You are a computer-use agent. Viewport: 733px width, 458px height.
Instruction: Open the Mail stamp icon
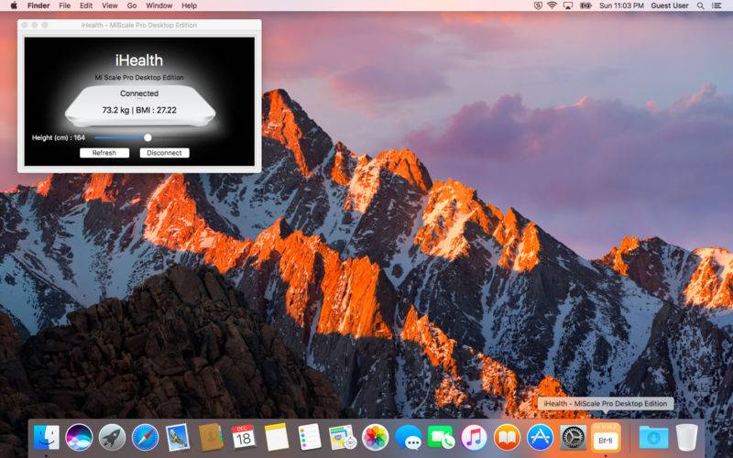(x=178, y=438)
